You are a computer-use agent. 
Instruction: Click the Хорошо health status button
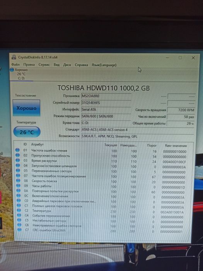pos(26,108)
